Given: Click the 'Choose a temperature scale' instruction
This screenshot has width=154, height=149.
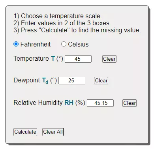Looking at the screenshot, I should point(58,16).
